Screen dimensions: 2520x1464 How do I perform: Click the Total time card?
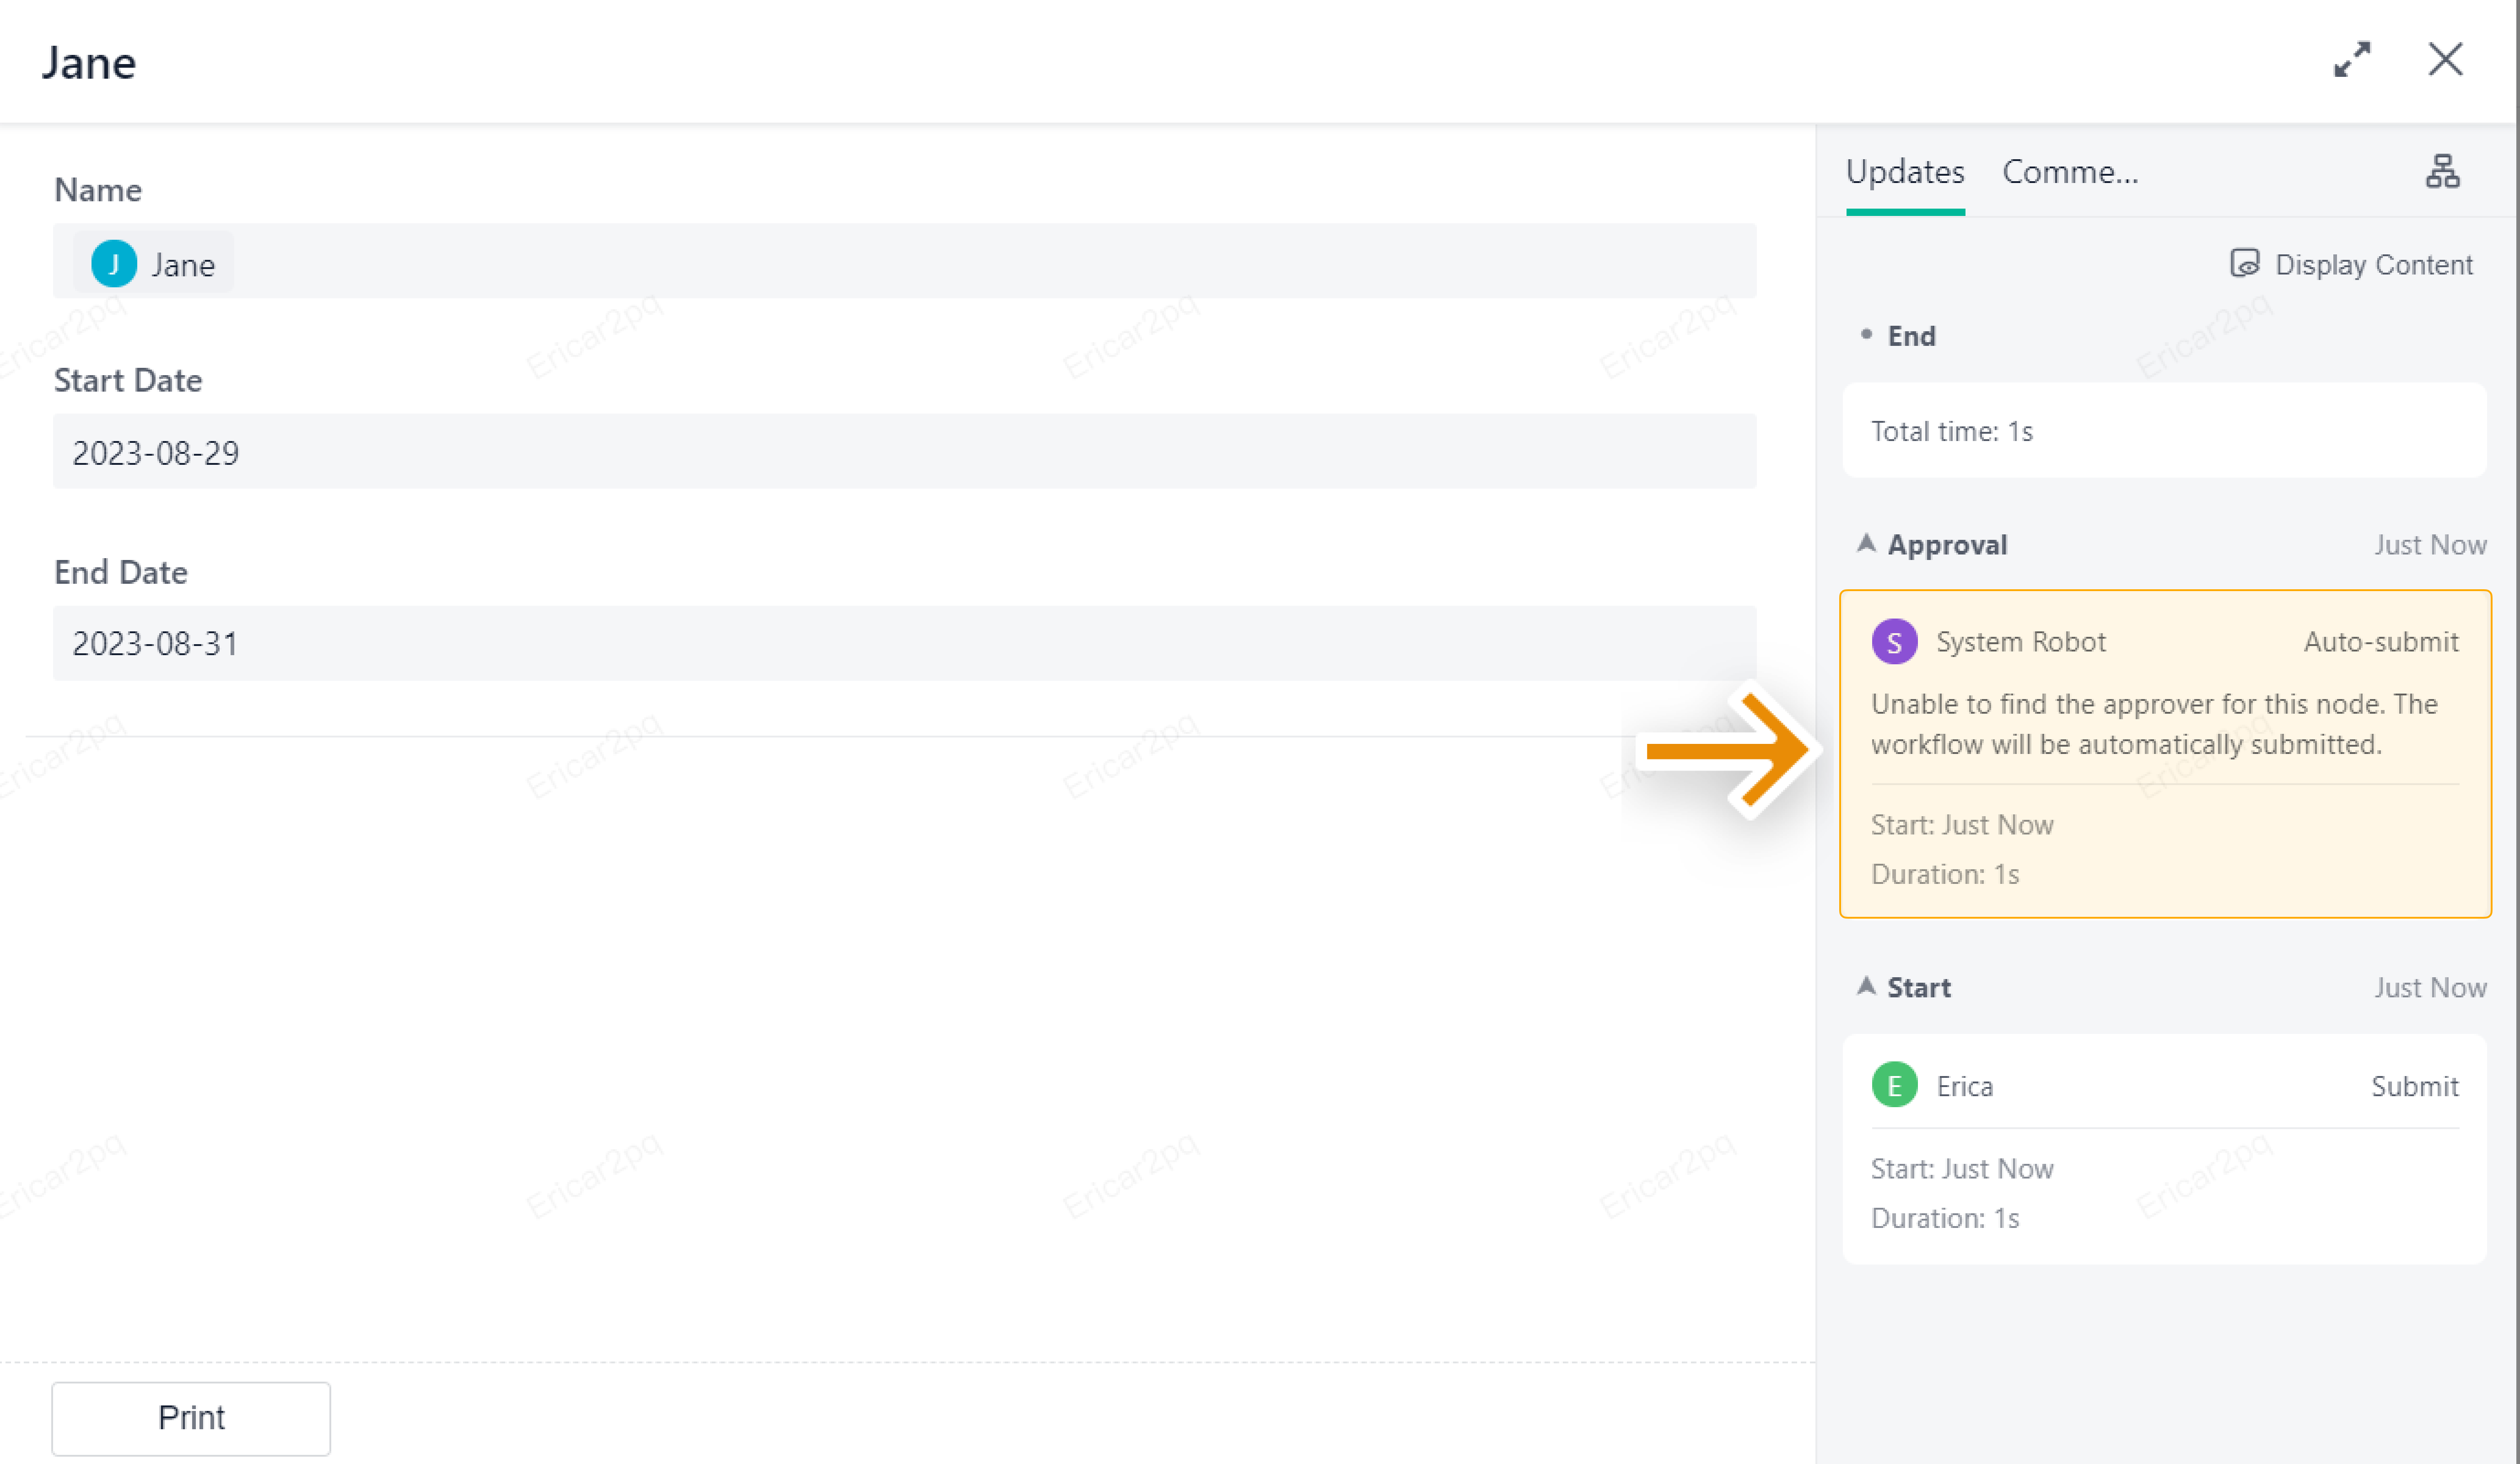click(x=2163, y=431)
